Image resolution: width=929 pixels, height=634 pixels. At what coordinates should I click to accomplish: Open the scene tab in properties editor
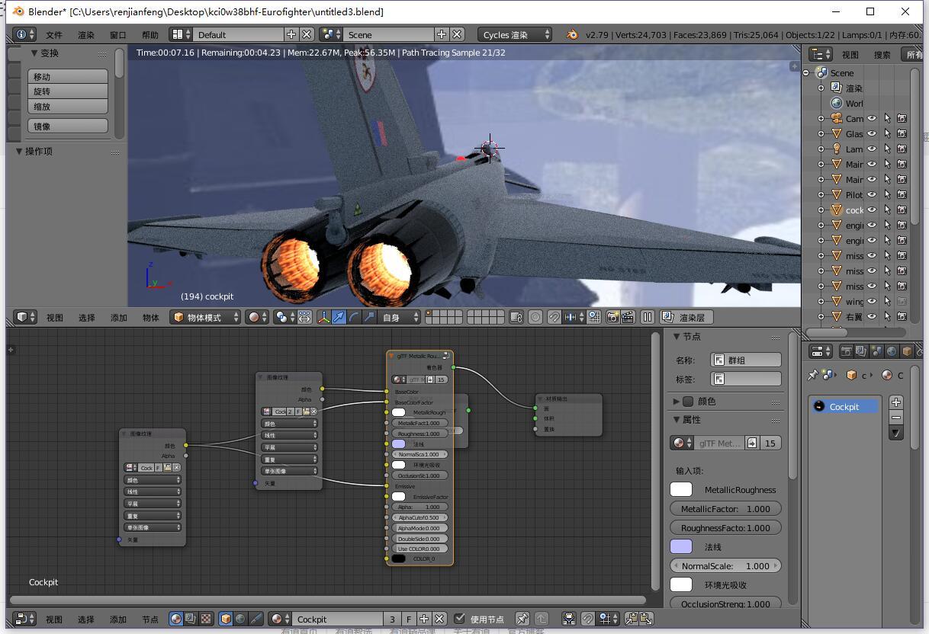[x=876, y=351]
